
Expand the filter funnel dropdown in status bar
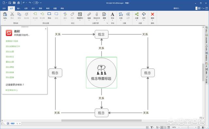click(152, 127)
